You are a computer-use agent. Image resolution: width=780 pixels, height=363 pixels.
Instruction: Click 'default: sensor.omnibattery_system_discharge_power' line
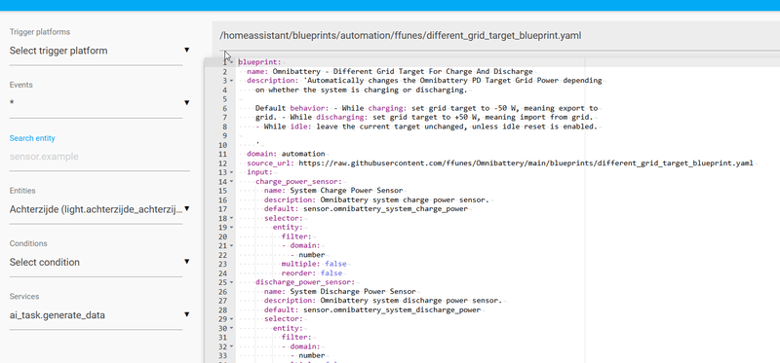click(x=372, y=309)
